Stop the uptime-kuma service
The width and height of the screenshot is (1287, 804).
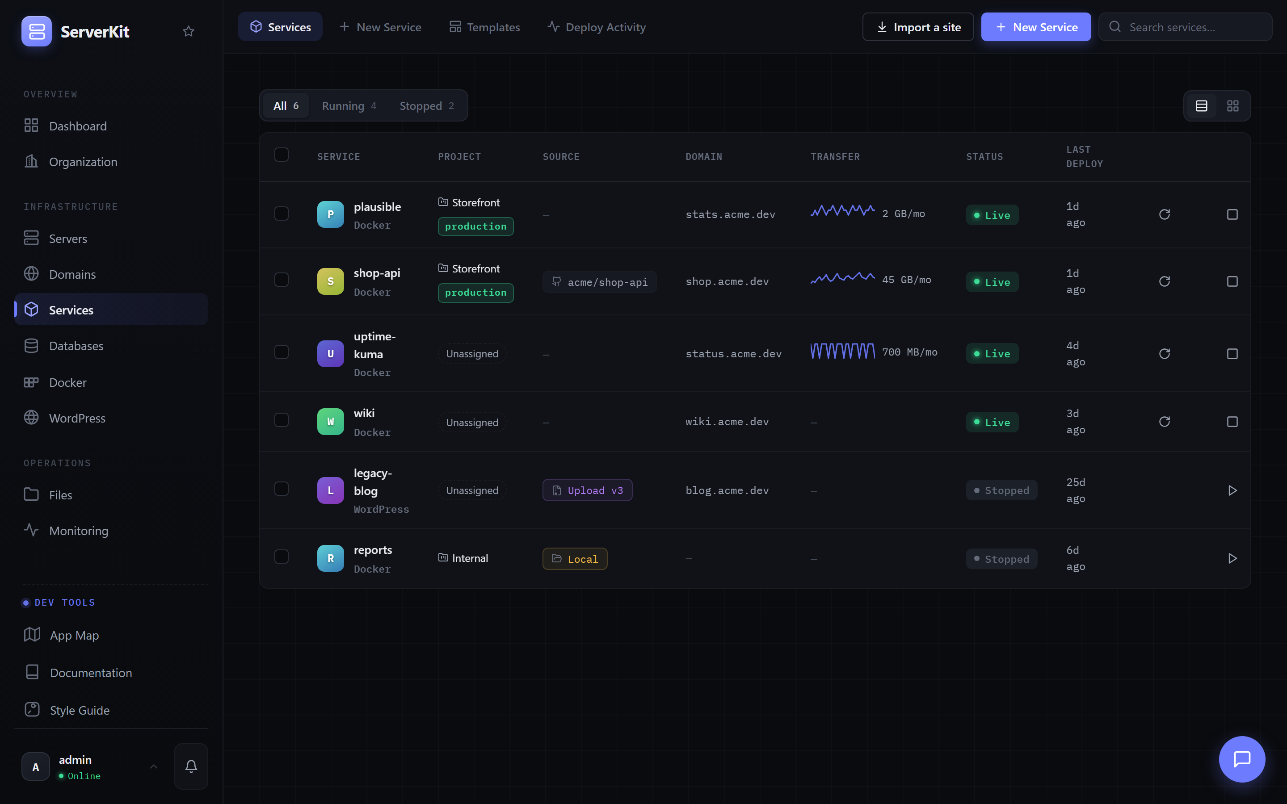[1232, 354]
